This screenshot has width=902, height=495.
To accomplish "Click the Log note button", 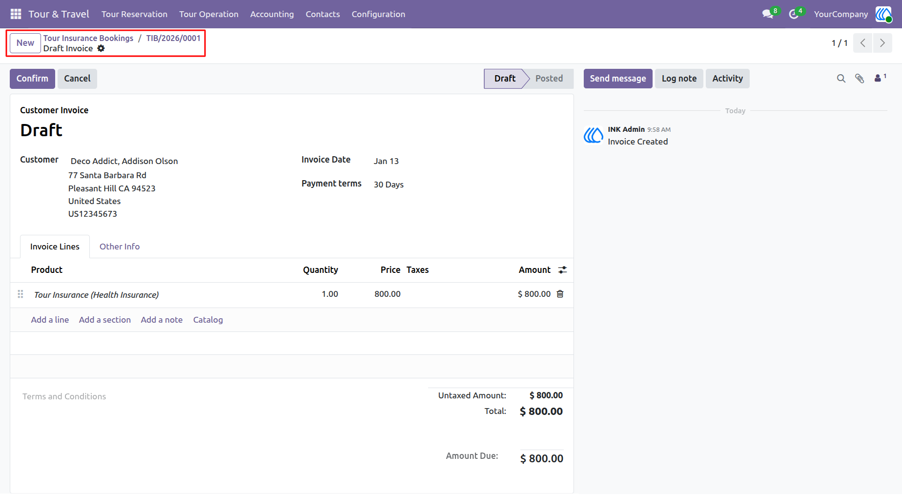I will pos(679,79).
